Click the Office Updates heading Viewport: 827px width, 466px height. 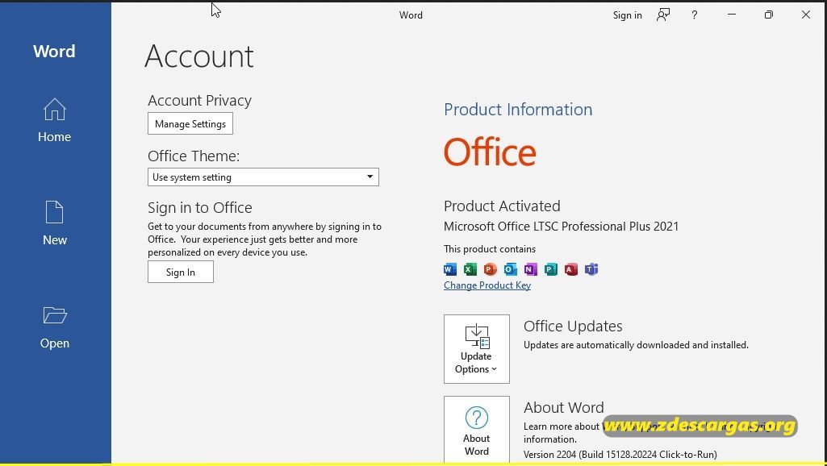point(573,326)
